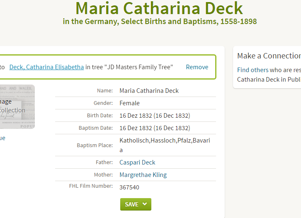Open mother Margrethae Kling record
Viewport: 301px width, 218px height.
click(x=143, y=175)
